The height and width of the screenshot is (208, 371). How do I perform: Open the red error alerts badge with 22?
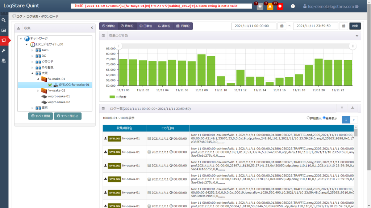[280, 6]
